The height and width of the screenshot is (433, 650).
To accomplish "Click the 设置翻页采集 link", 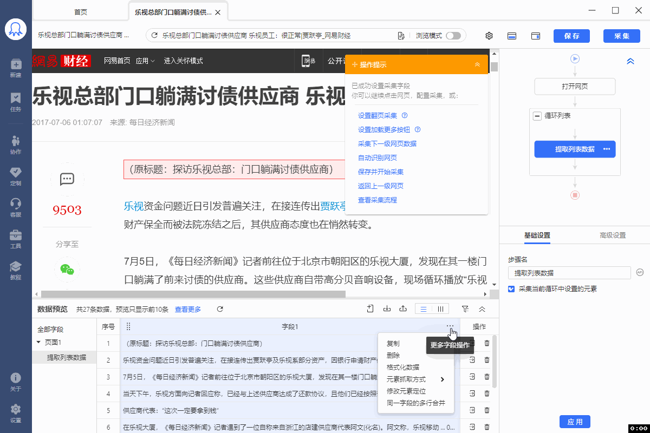I will coord(378,115).
